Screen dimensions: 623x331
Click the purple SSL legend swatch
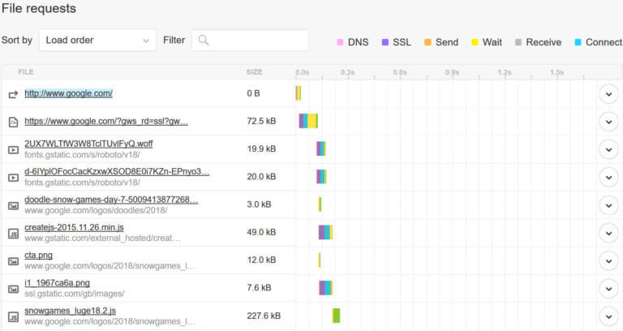point(385,42)
